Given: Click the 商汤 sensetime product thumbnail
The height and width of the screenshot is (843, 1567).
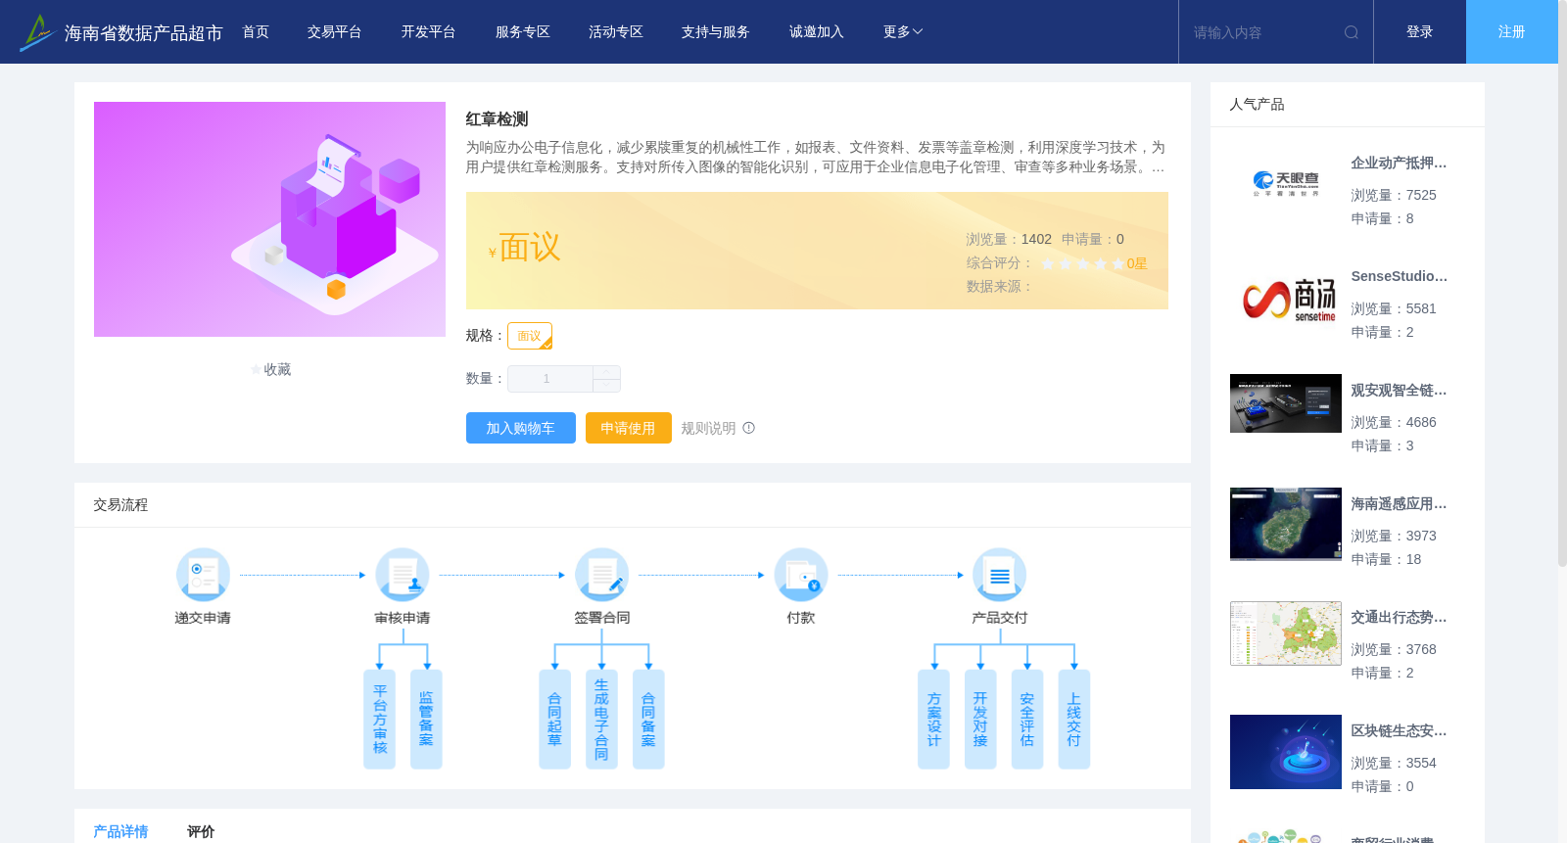Looking at the screenshot, I should tap(1286, 299).
